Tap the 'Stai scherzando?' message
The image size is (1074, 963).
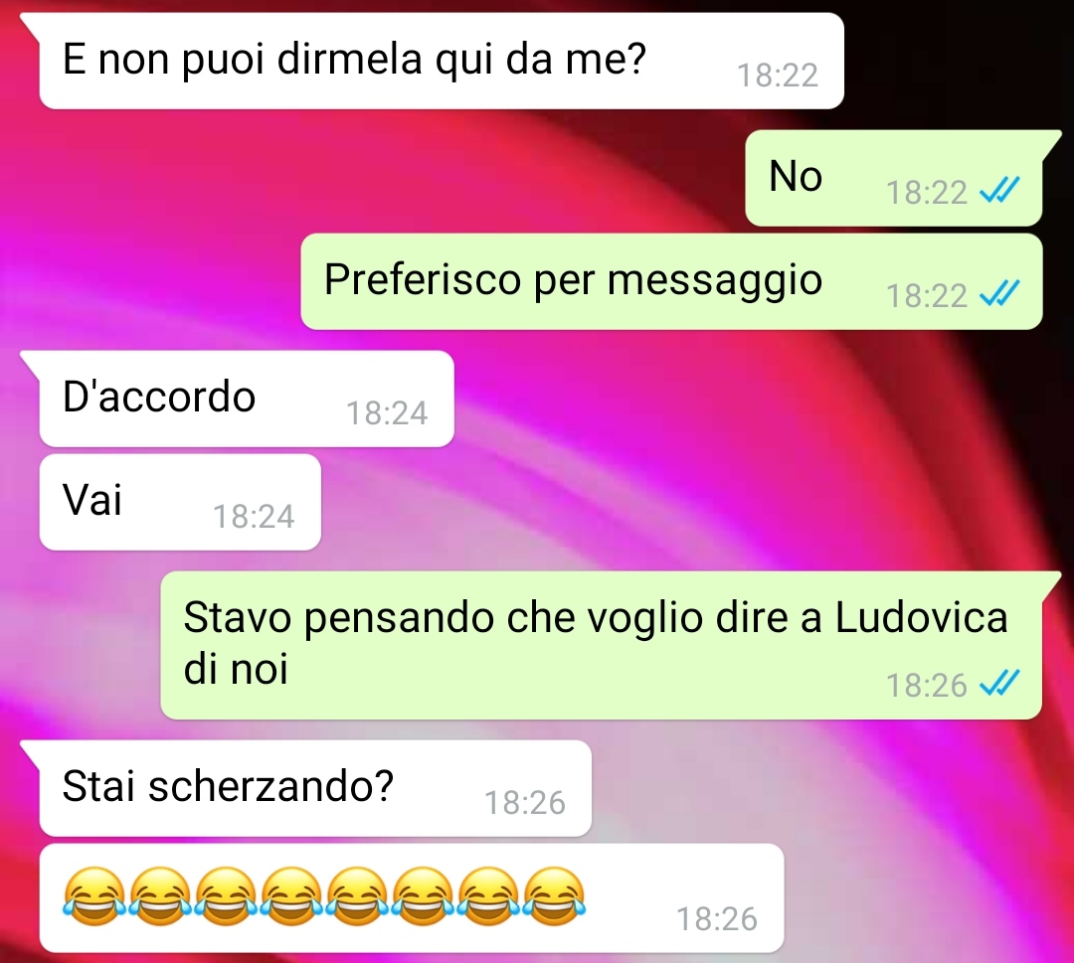pos(315,788)
